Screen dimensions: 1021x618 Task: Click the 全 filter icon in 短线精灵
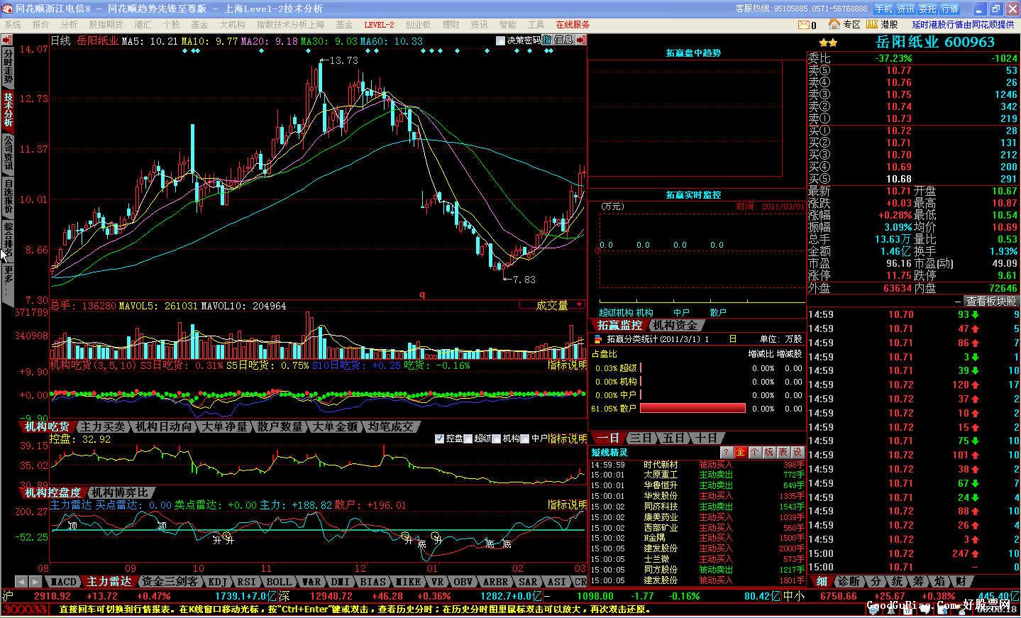(x=740, y=452)
